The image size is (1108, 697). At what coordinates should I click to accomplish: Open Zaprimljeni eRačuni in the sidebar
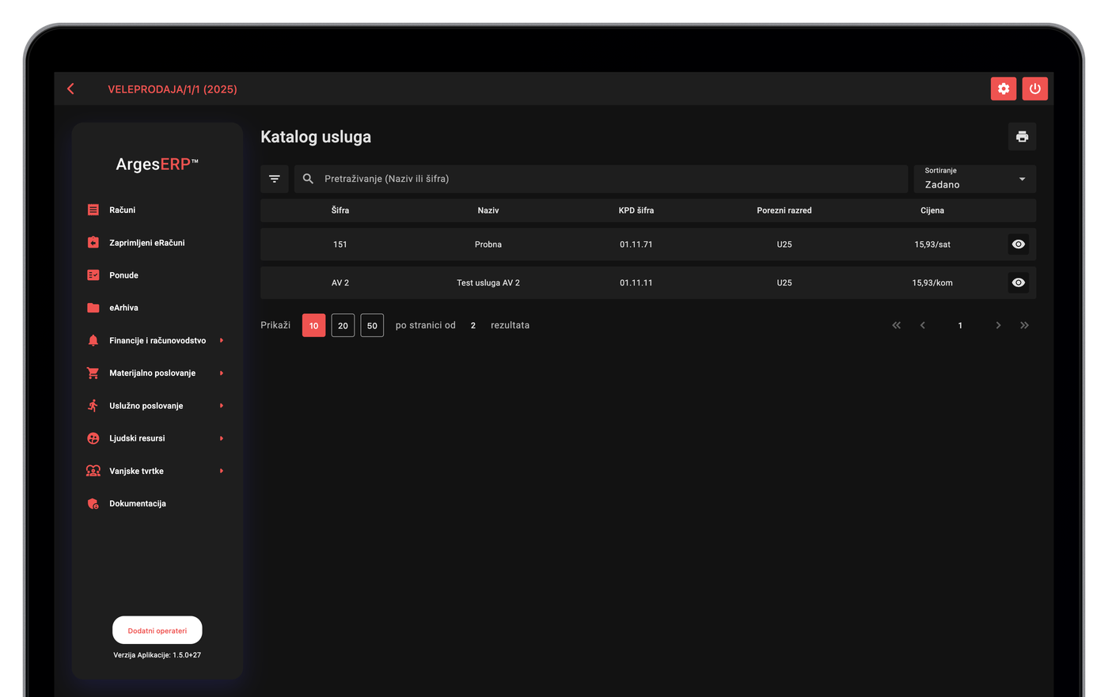click(x=146, y=243)
